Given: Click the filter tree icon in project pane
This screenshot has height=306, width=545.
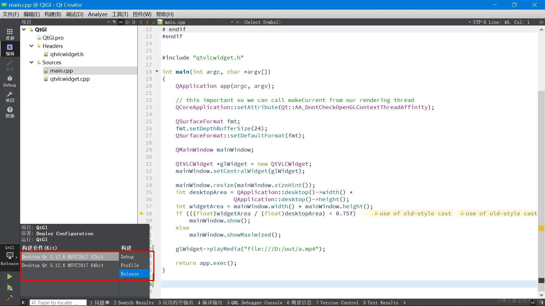Looking at the screenshot, I should pyautogui.click(x=114, y=22).
